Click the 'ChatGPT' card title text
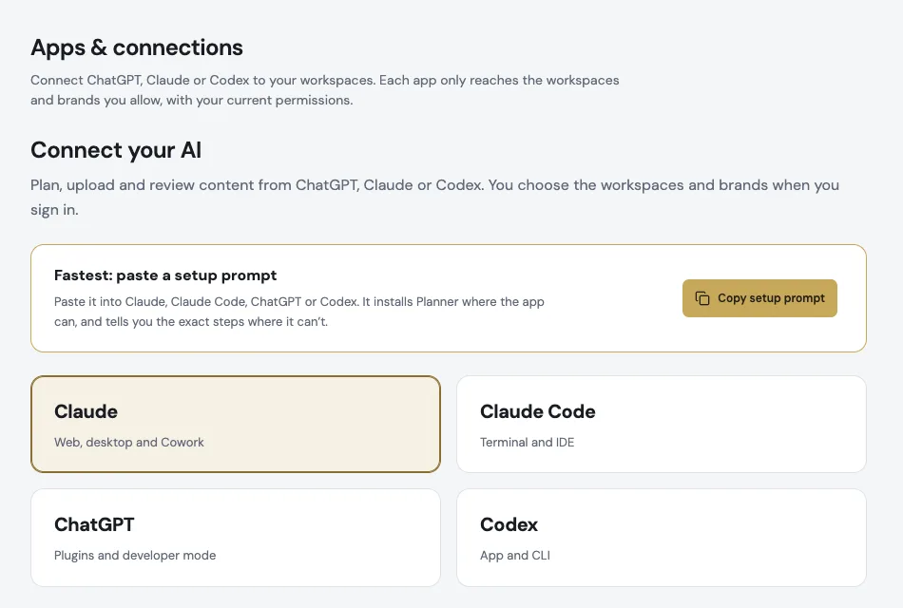The width and height of the screenshot is (903, 608). [94, 524]
